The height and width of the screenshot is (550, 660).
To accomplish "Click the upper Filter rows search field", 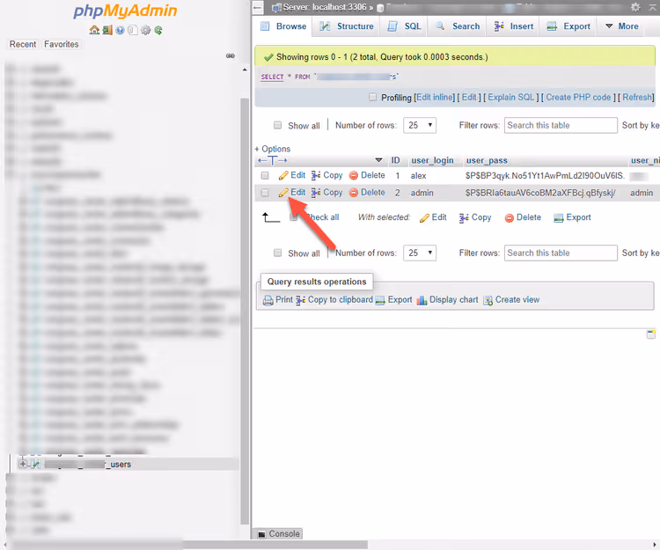I will click(561, 126).
